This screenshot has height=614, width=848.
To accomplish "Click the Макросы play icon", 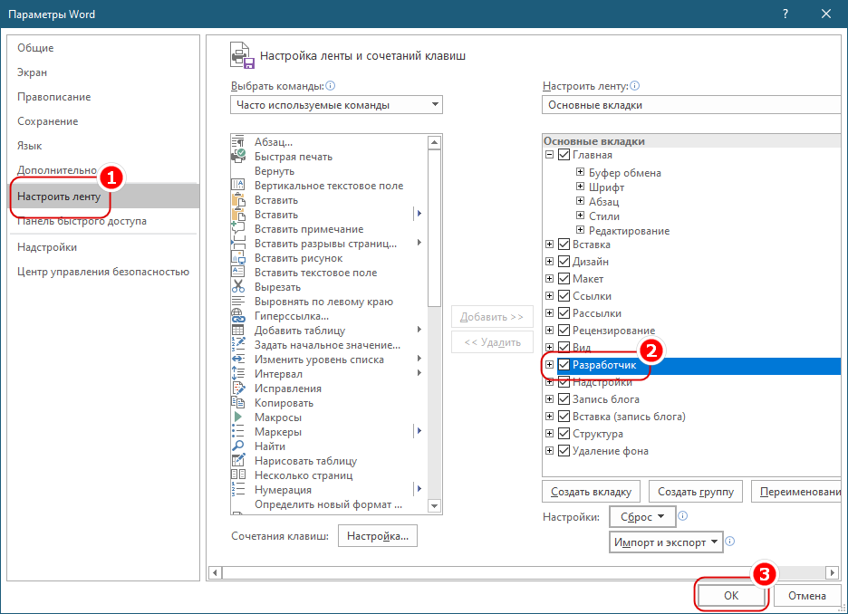I will coord(238,417).
